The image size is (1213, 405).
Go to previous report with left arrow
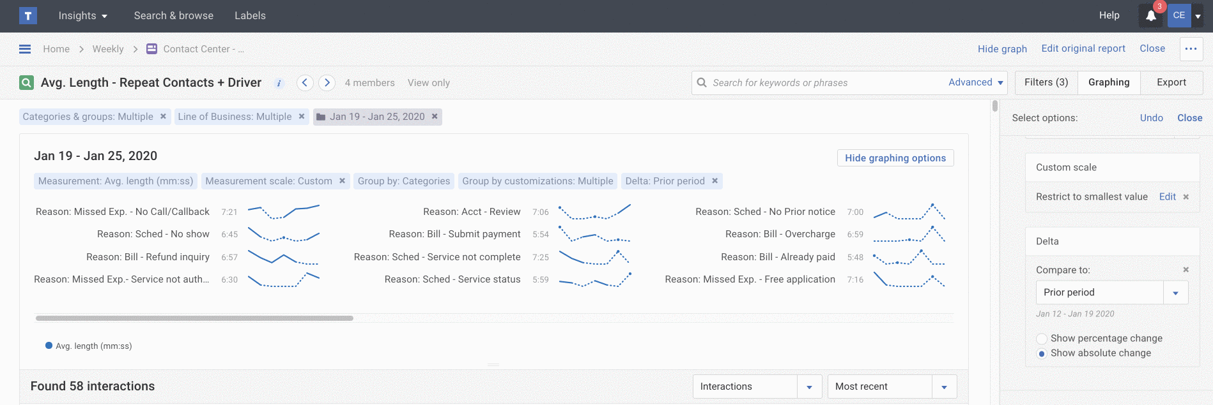[x=305, y=83]
